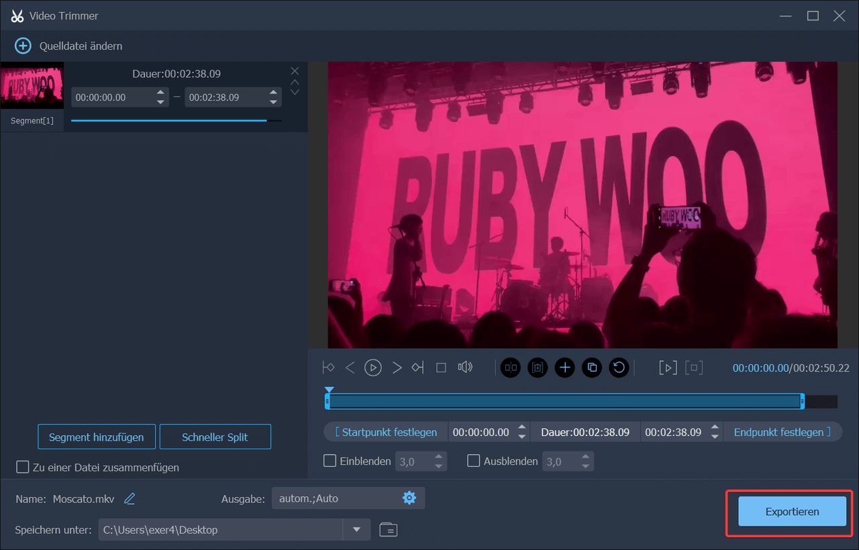
Task: Move Segment[1] up with the arrow
Action: [x=295, y=82]
